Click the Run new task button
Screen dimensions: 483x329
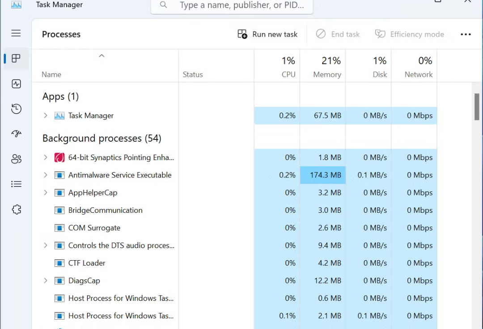point(267,34)
